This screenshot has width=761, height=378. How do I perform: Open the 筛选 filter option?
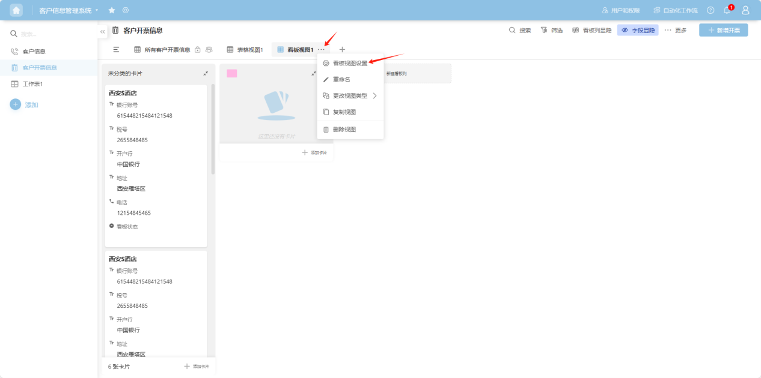pyautogui.click(x=551, y=30)
